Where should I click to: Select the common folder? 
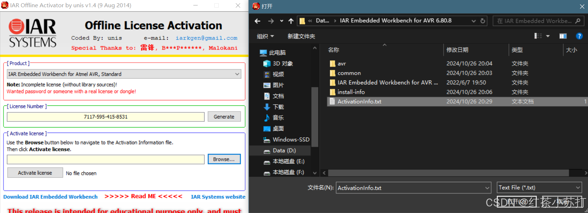point(349,73)
